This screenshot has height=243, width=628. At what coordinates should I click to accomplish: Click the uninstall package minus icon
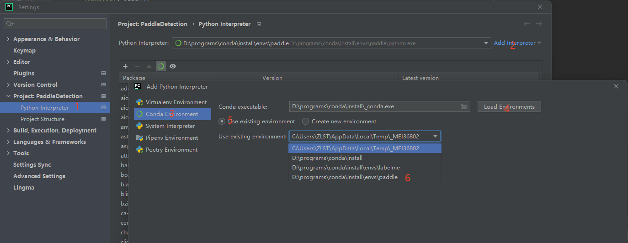click(x=137, y=66)
